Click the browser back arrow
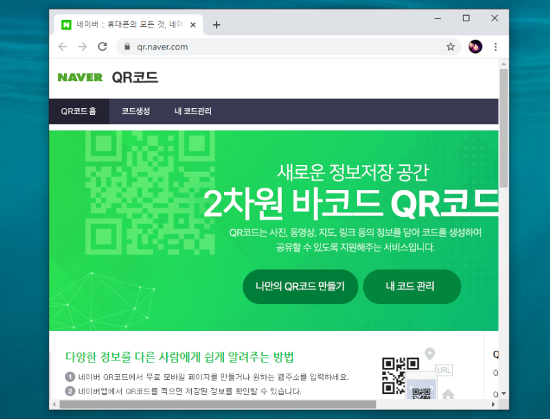This screenshot has width=550, height=419. (63, 47)
